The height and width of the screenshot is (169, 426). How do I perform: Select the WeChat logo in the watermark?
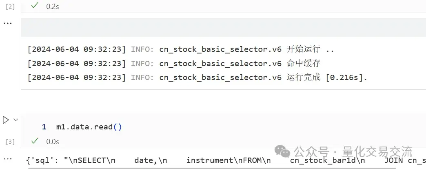point(282,151)
